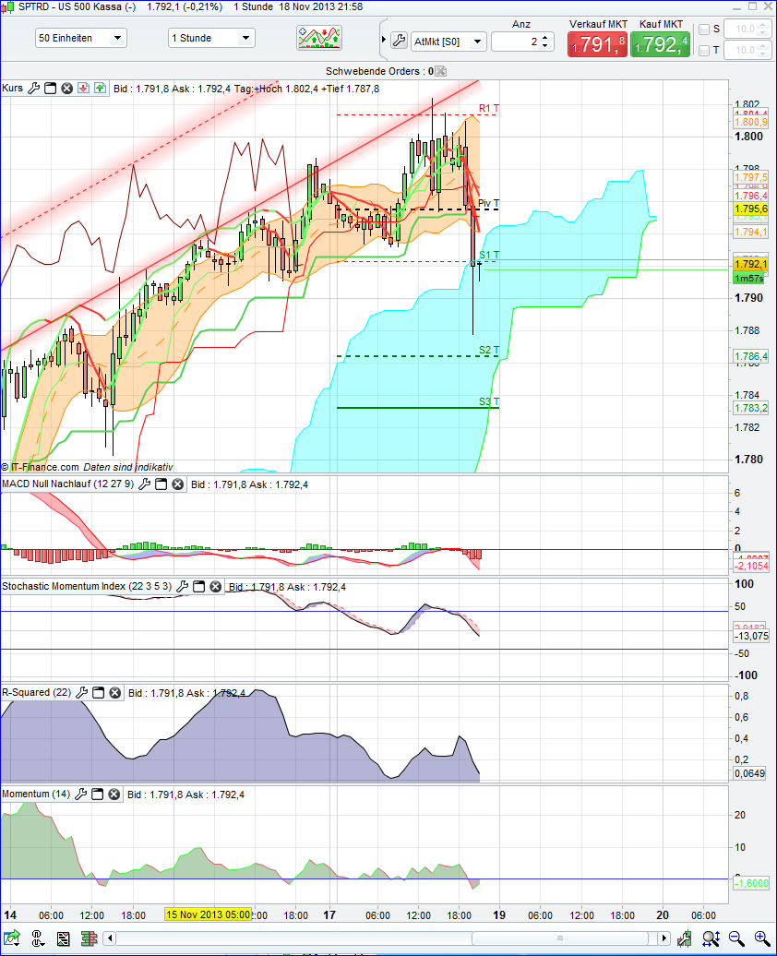This screenshot has width=777, height=956.
Task: Open MACD Null Nachlauf settings wrench
Action: pyautogui.click(x=143, y=484)
